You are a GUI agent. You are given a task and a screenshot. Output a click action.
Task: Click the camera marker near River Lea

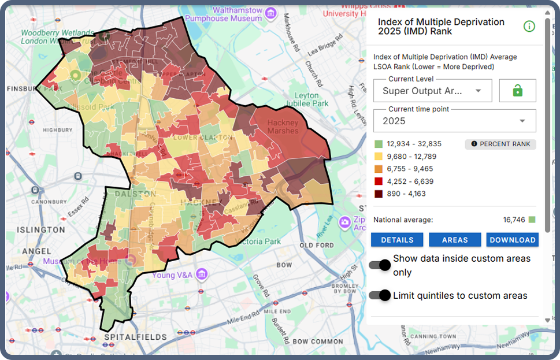tap(345, 222)
